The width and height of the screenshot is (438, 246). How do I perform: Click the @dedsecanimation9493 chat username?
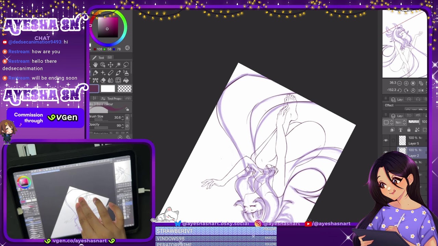(x=35, y=42)
